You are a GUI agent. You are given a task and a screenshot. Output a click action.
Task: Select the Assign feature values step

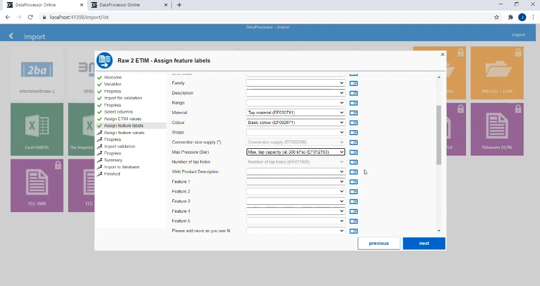coord(124,132)
